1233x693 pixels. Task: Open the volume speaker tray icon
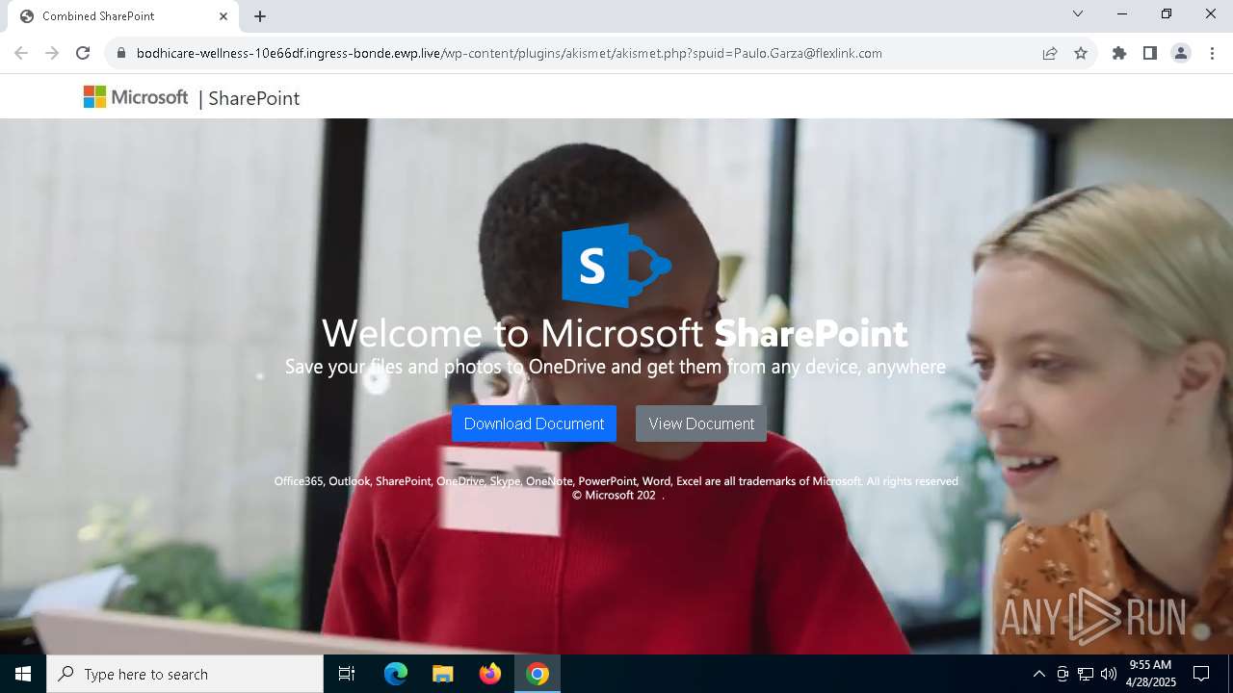coord(1109,674)
